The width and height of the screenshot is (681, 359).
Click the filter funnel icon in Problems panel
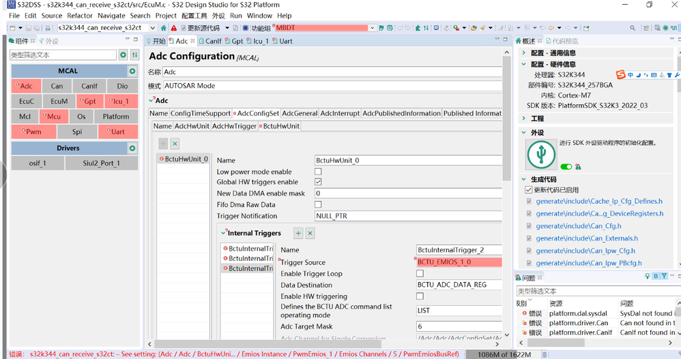[x=664, y=276]
